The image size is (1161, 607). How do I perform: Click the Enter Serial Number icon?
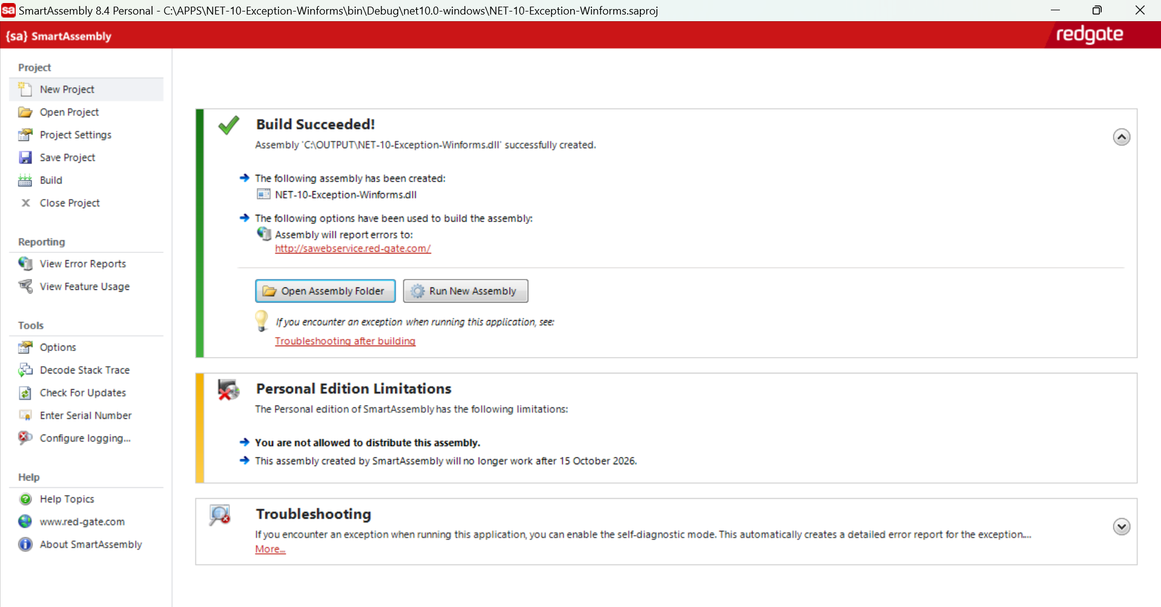pyautogui.click(x=25, y=415)
